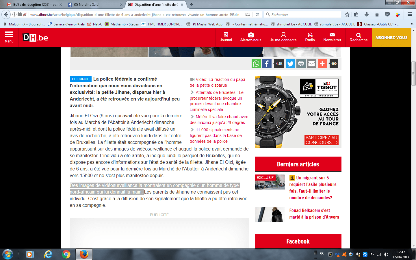Show more bookmarks toolbar overflow chevron
Image resolution: width=416 pixels, height=260 pixels.
[x=412, y=24]
